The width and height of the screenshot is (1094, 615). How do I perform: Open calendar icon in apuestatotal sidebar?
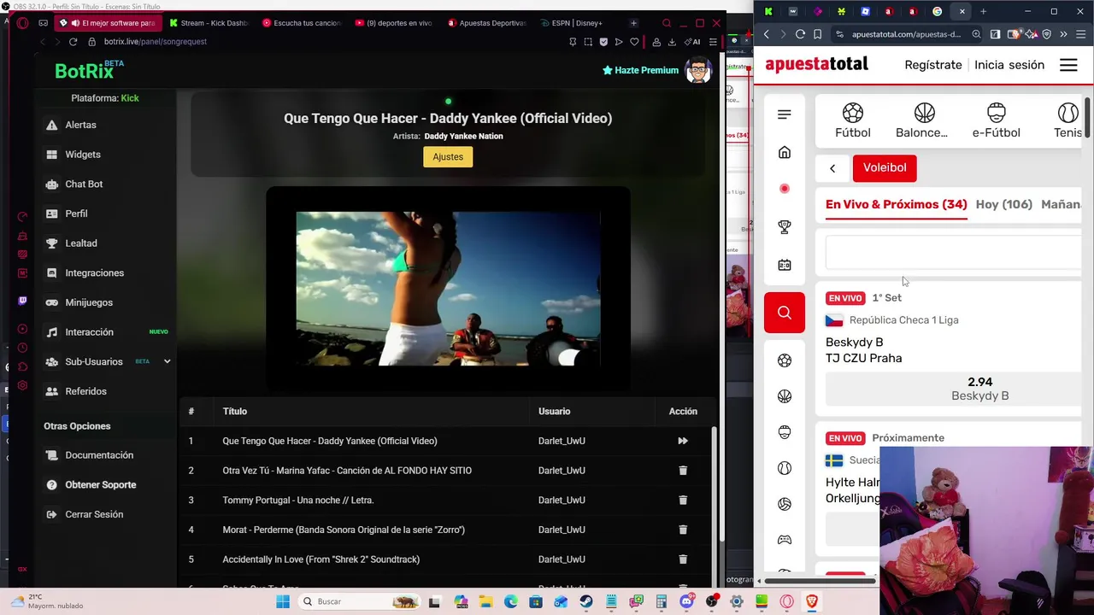785,265
